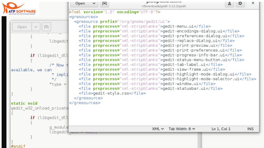Click the closing gresources tag line
This screenshot has height=148, width=264.
pos(85,103)
